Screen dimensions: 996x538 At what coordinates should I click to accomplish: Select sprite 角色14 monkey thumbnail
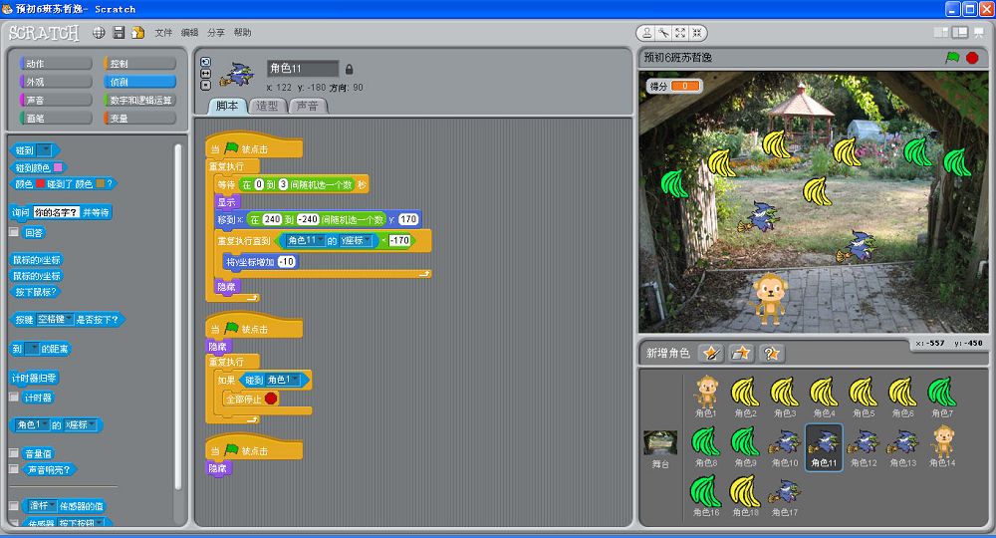(942, 446)
